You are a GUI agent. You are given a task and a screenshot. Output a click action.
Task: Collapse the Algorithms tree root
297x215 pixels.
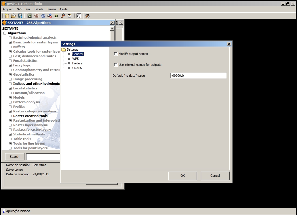(5, 33)
